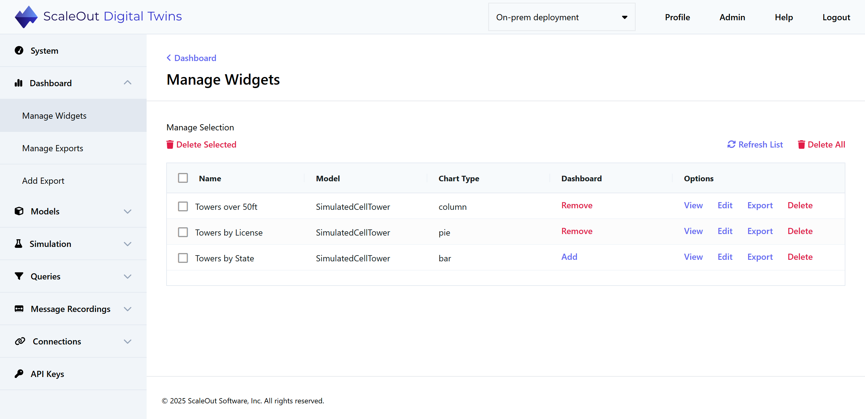Open API Keys in the sidebar
Screen dimensions: 865x419
click(73, 374)
